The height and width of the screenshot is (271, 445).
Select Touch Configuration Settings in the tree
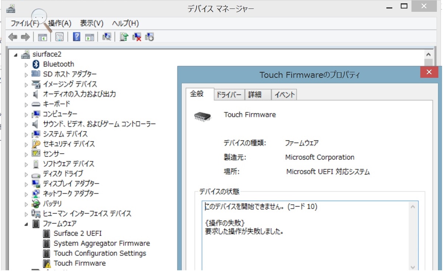[100, 253]
